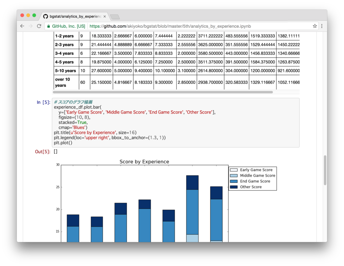Click the y-axis label 25
This screenshot has height=266, width=344.
pos(58,187)
